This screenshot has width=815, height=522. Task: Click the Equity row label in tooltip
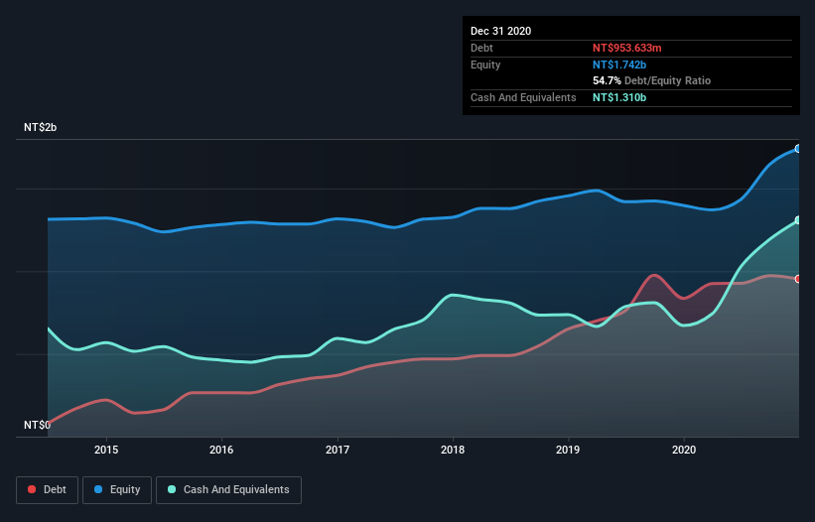pyautogui.click(x=485, y=65)
